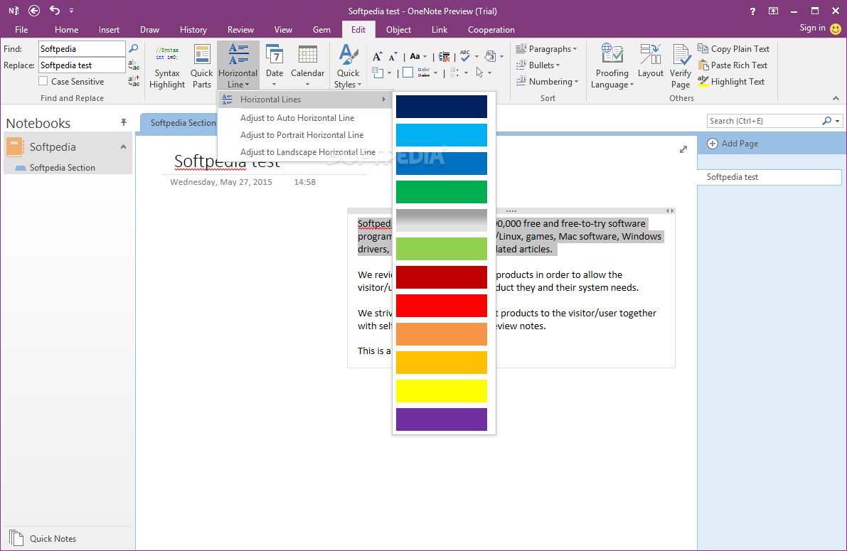Expand the Paragraphs sort dropdown
Image resolution: width=847 pixels, height=551 pixels.
(575, 49)
